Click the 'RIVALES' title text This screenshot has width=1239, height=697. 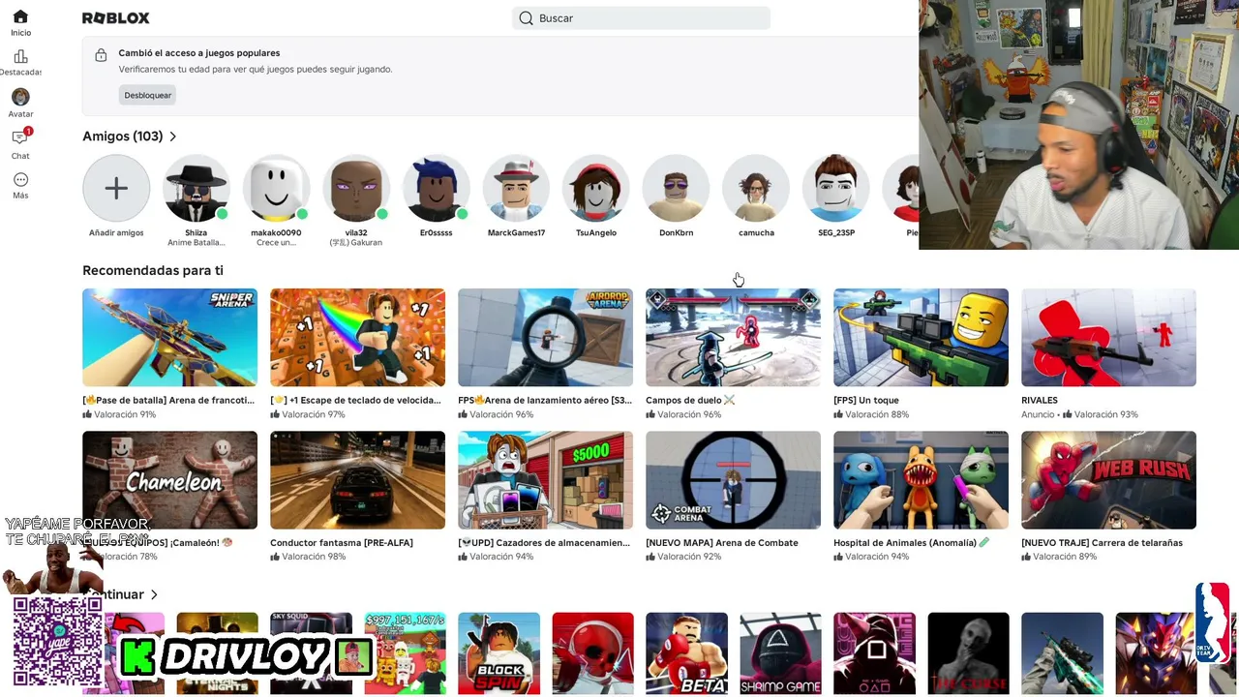point(1040,400)
